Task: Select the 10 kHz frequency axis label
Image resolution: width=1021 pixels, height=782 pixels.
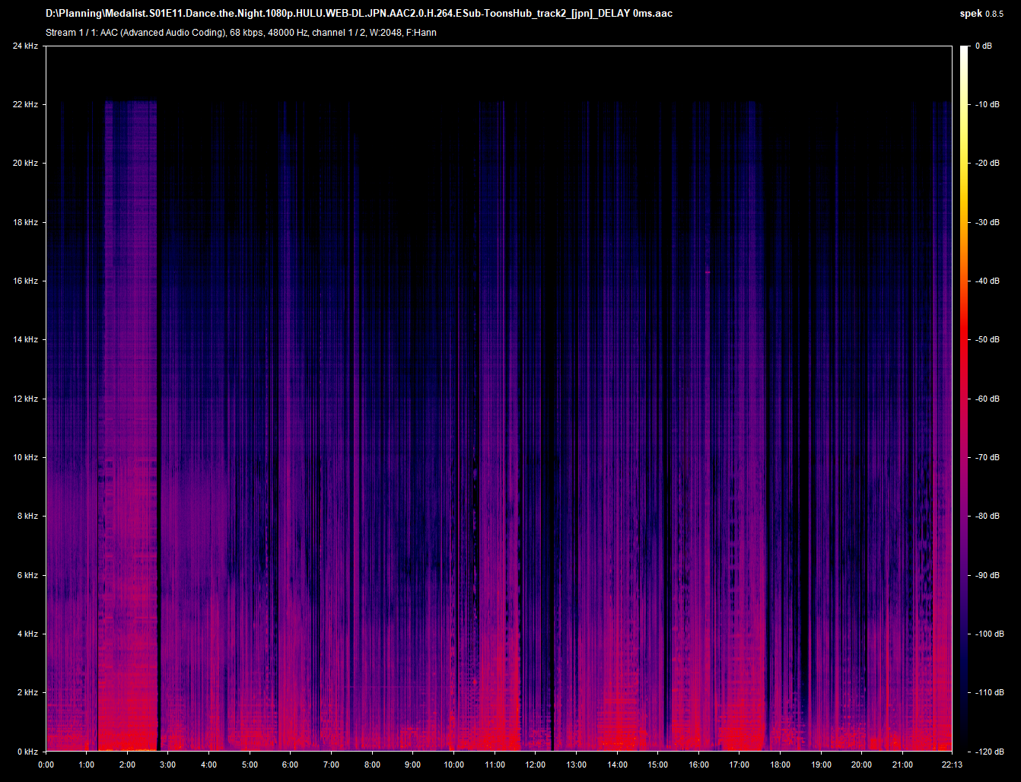Action: click(25, 457)
